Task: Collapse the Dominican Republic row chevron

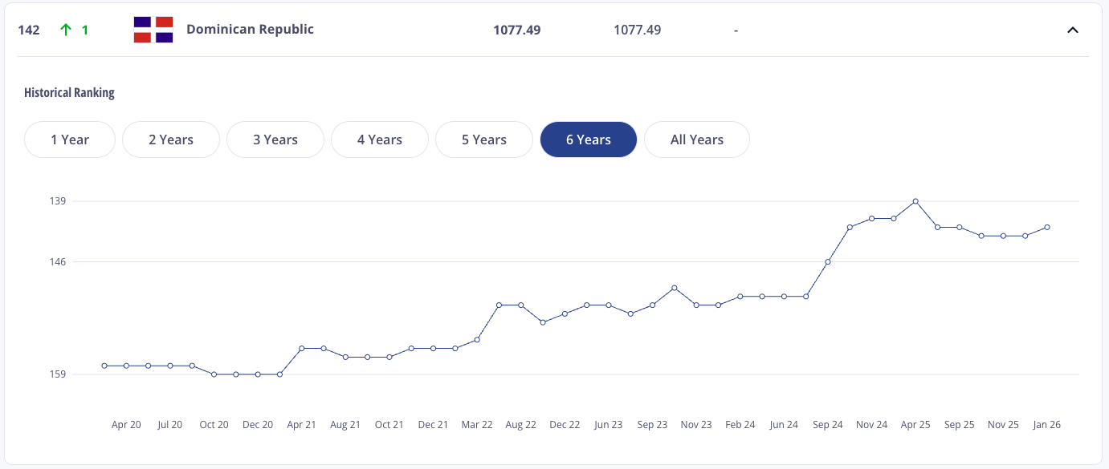Action: tap(1072, 30)
